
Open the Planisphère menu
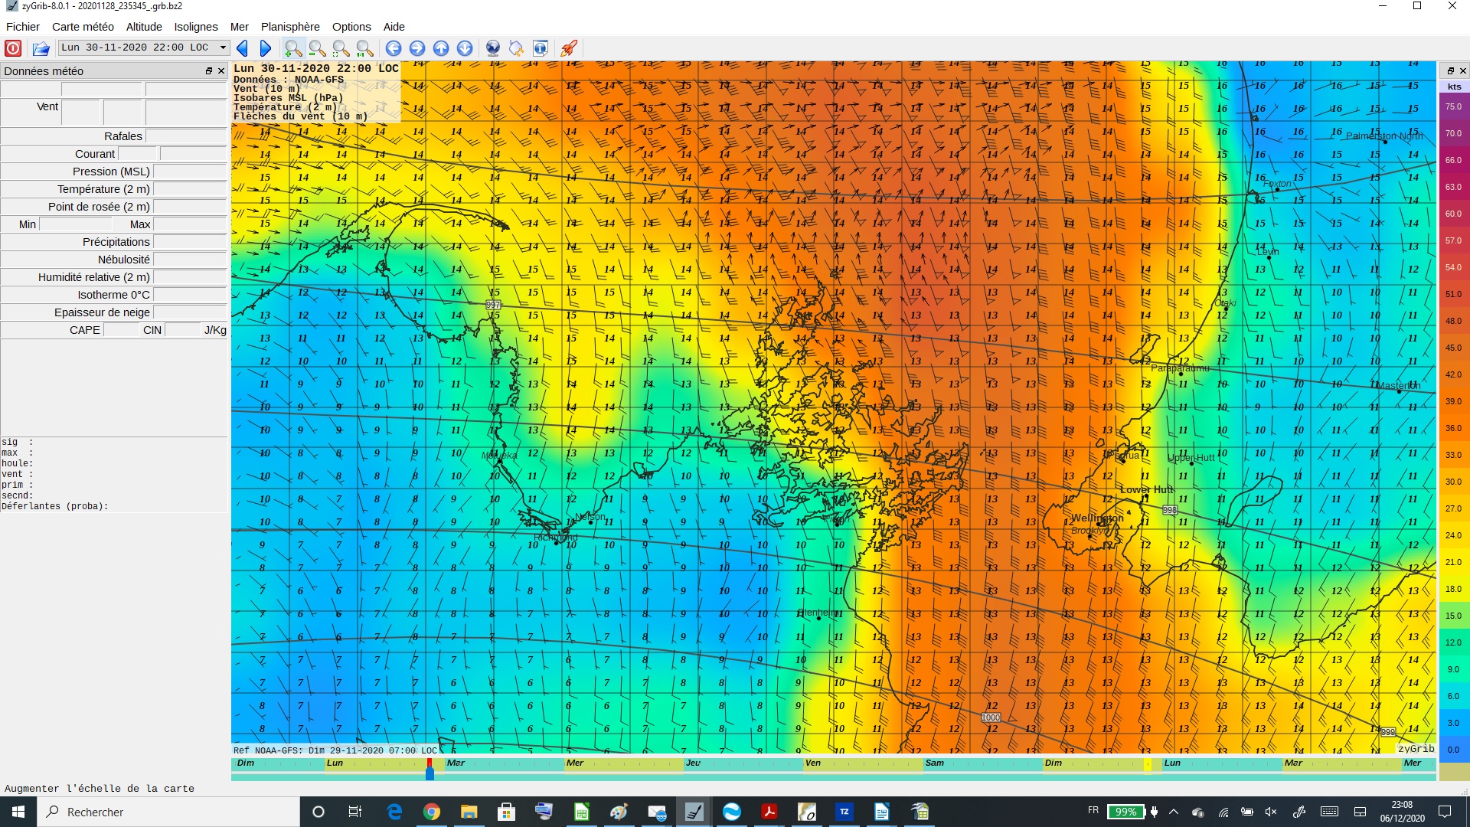tap(290, 27)
